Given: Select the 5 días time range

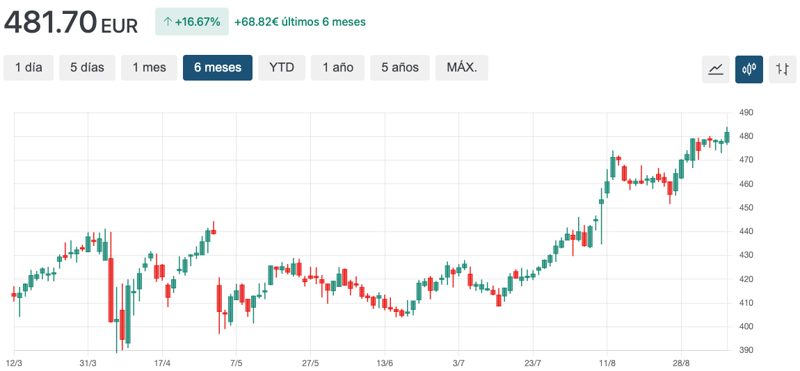Looking at the screenshot, I should (x=87, y=68).
